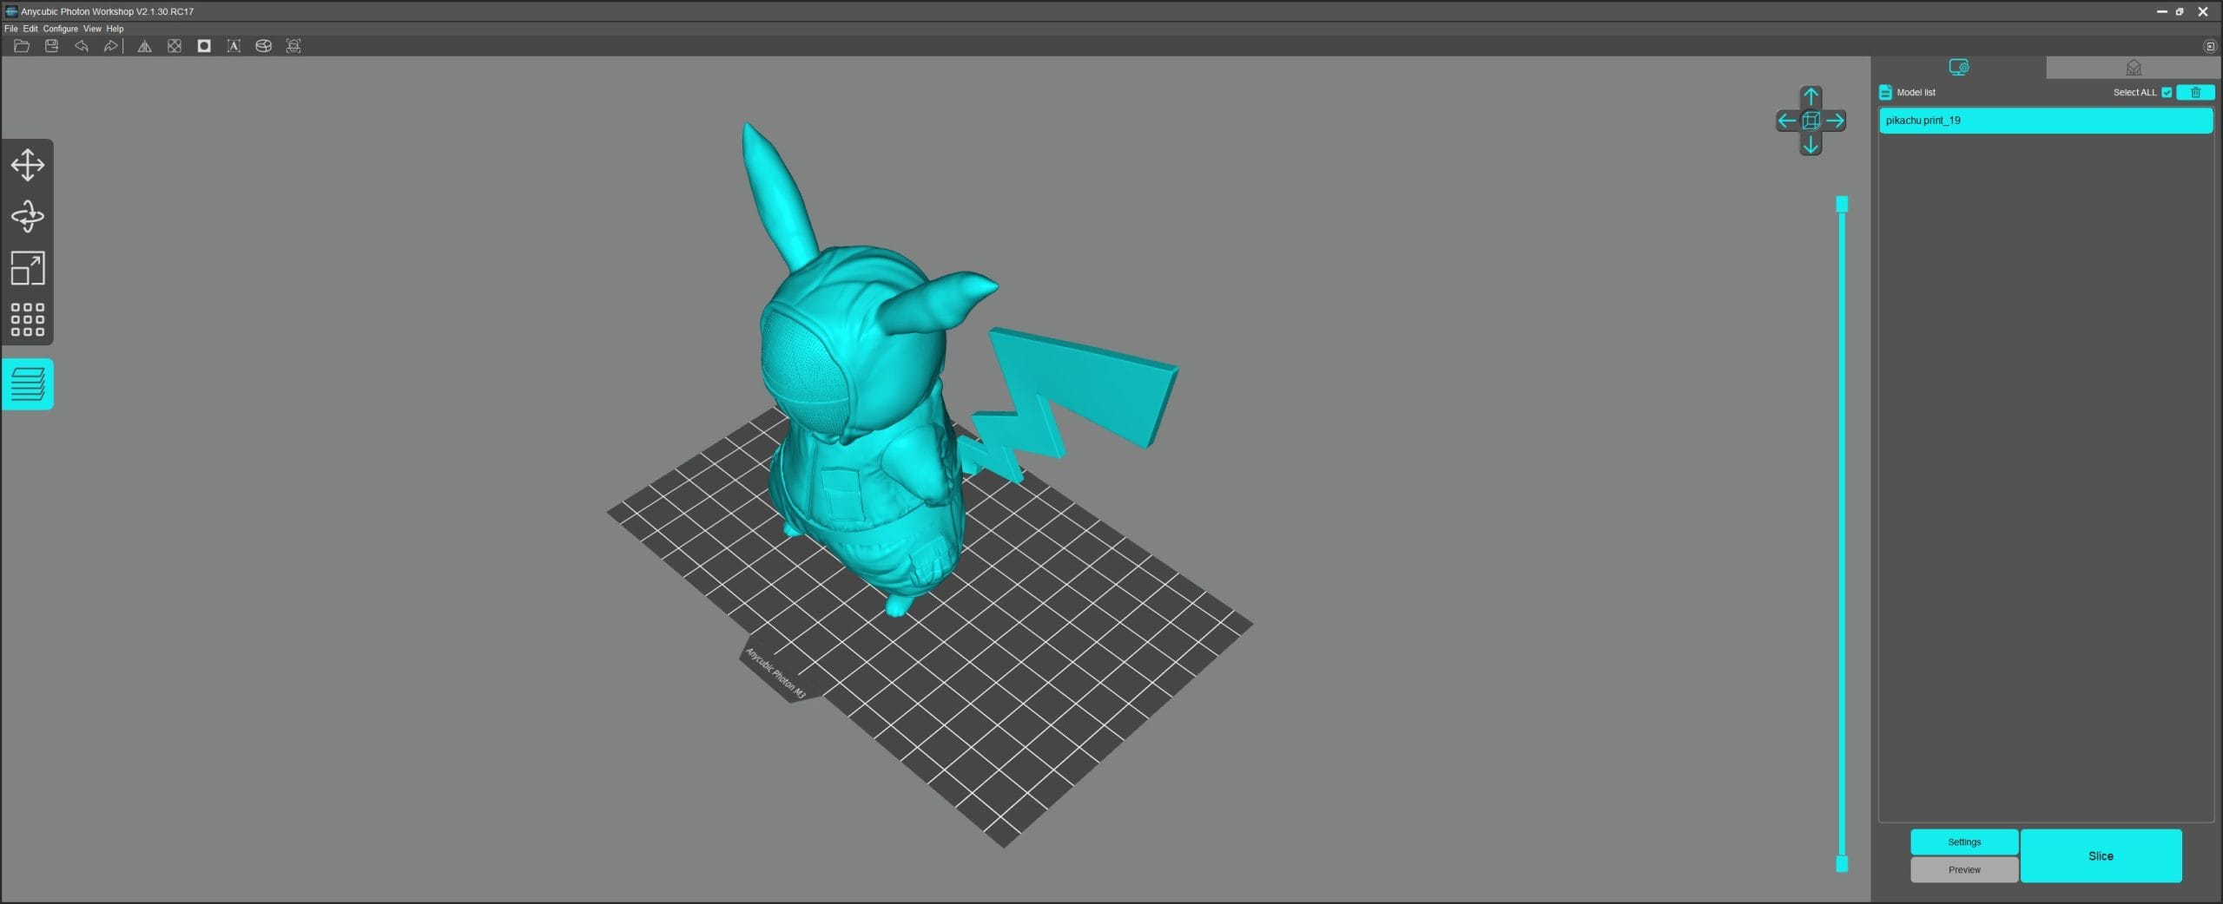Click the middle of the vertical layer slider track
Image resolution: width=2223 pixels, height=904 pixels.
[1842, 534]
